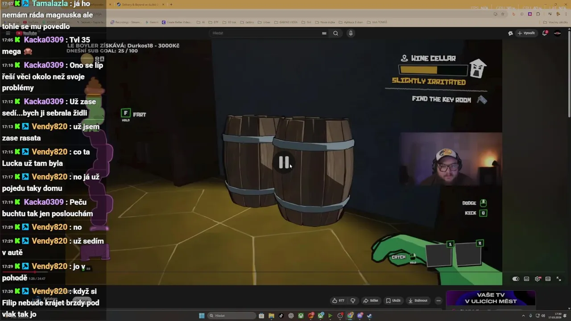
Task: Open Create Better Video bookmark
Action: [177, 22]
